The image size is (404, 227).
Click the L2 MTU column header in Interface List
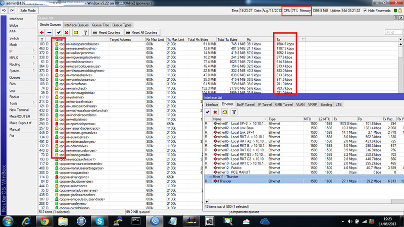pos(324,119)
